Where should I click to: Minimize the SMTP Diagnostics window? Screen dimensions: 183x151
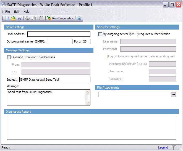tap(165, 5)
